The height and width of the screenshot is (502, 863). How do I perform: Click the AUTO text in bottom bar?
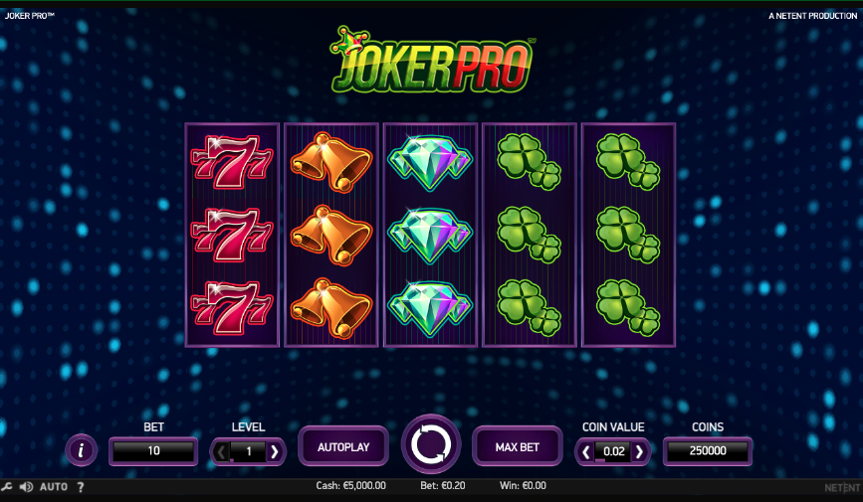54,487
